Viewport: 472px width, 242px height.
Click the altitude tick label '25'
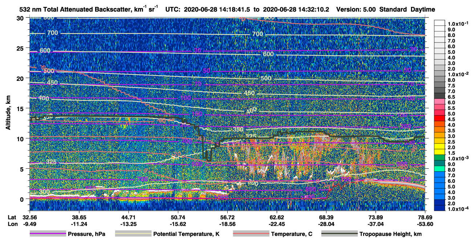point(21,48)
